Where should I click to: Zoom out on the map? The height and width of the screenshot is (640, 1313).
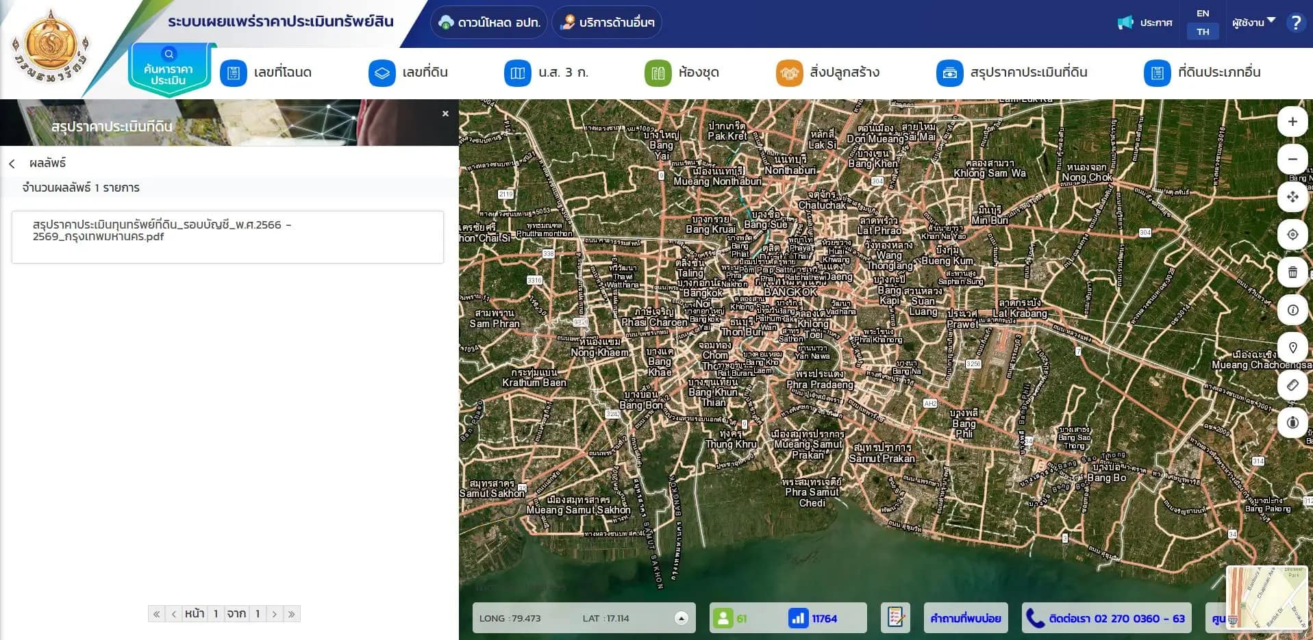click(1292, 159)
